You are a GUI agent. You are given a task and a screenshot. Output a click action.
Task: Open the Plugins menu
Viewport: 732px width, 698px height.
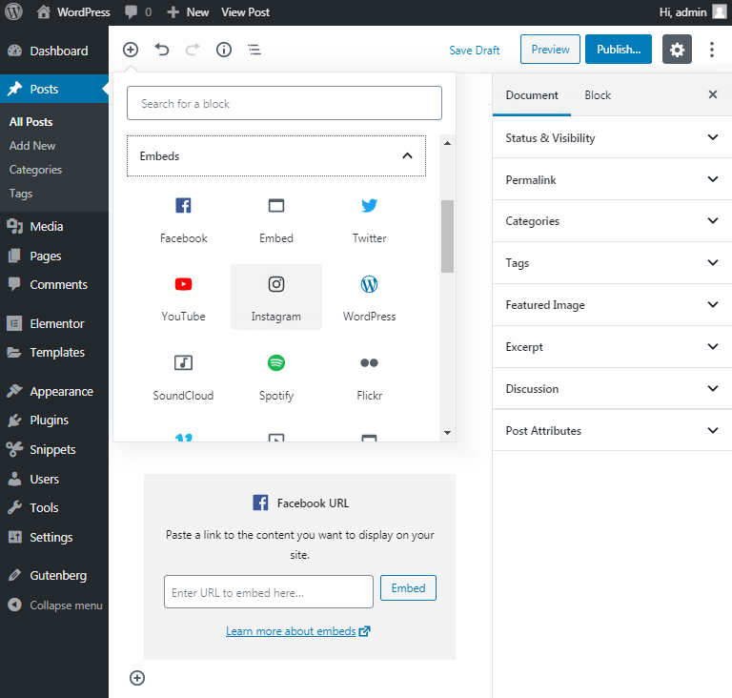coord(54,420)
